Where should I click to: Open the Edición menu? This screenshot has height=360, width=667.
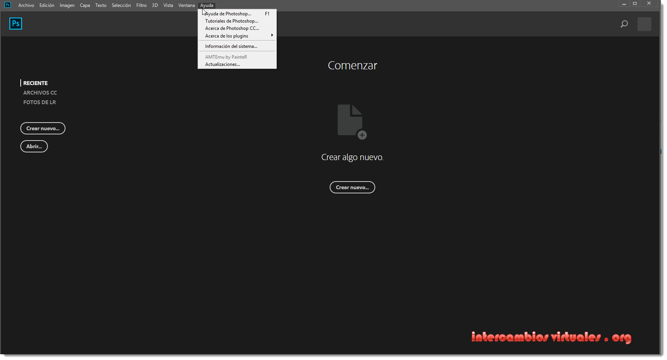pyautogui.click(x=47, y=5)
